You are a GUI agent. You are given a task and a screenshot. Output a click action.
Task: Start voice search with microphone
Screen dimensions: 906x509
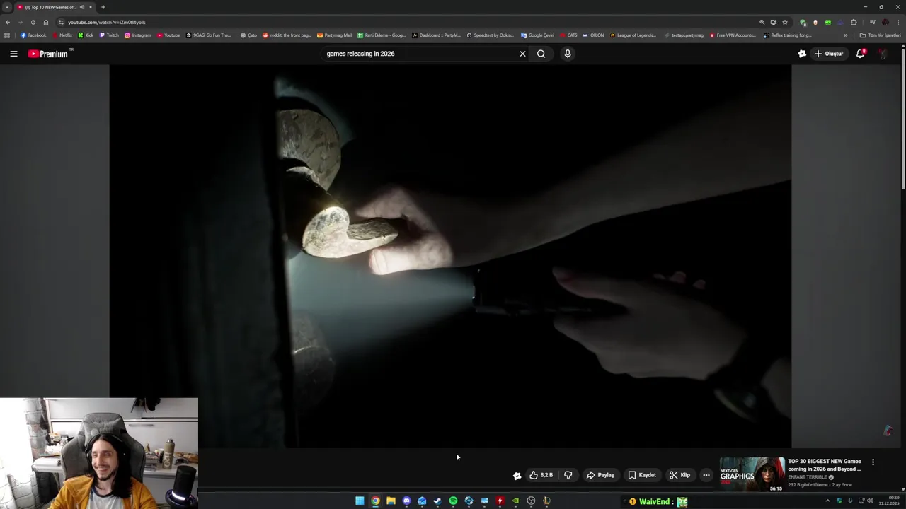tap(567, 54)
